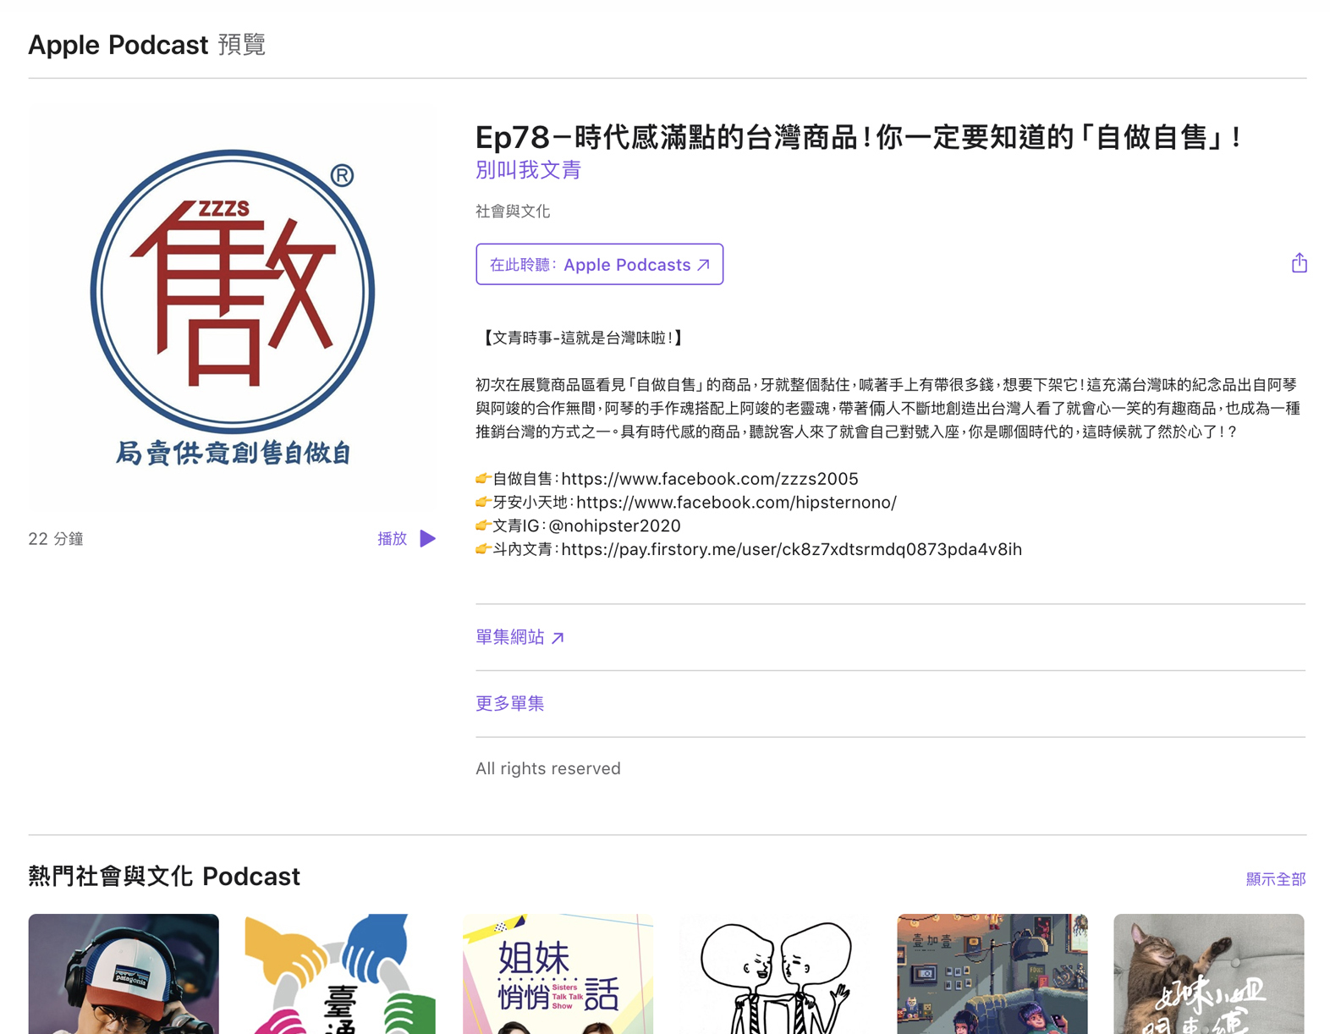The width and height of the screenshot is (1330, 1034).
Task: Click the 自做自售 episode artwork
Action: coord(232,308)
